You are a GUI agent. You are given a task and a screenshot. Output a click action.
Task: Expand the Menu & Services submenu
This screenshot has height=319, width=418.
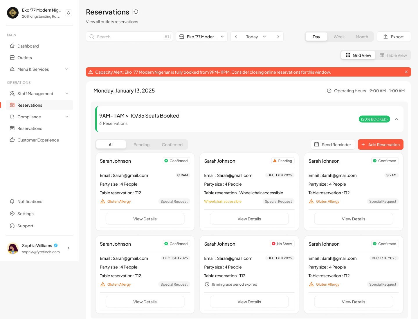click(67, 69)
